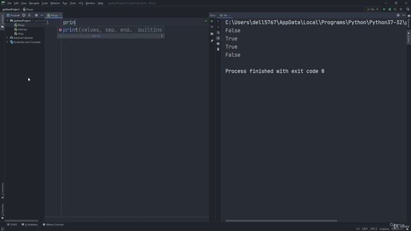Click scroll down arrow in Run panel
Screen dimensions: 411x231
(x=218, y=27)
